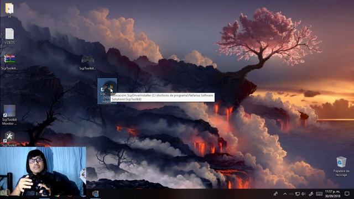Select the ScpToolkit WinRAR archive icon
354x199 pixels.
click(9, 61)
